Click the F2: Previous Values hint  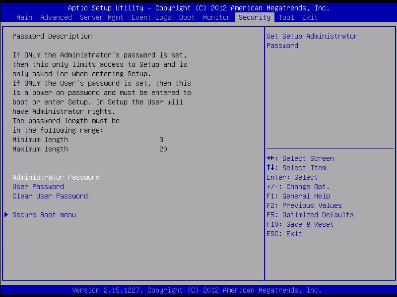(304, 205)
